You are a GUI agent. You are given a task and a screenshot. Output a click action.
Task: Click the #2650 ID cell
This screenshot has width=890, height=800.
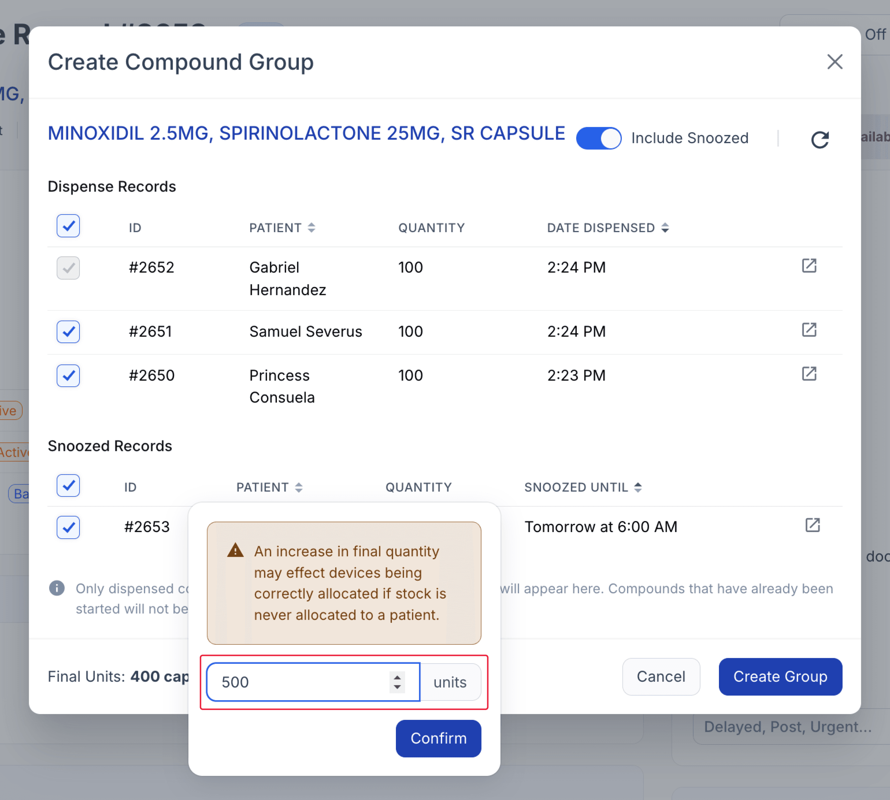tap(151, 375)
